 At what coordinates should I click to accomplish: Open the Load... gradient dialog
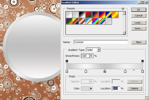click(139, 23)
